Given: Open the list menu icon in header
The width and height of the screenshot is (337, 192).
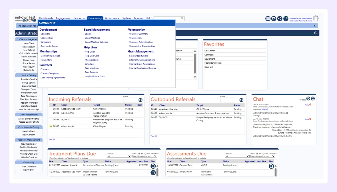Looking at the screenshot, I should click(268, 19).
